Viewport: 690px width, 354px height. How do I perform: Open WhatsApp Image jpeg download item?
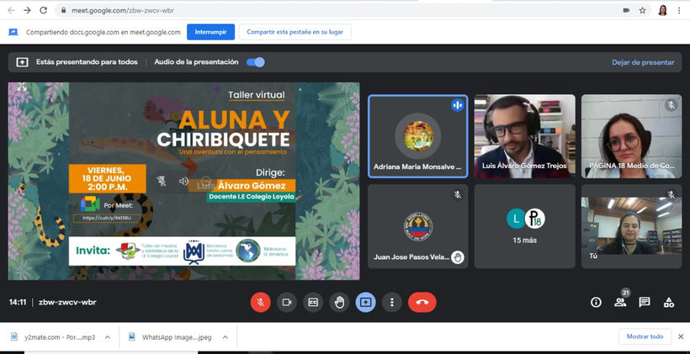point(170,337)
